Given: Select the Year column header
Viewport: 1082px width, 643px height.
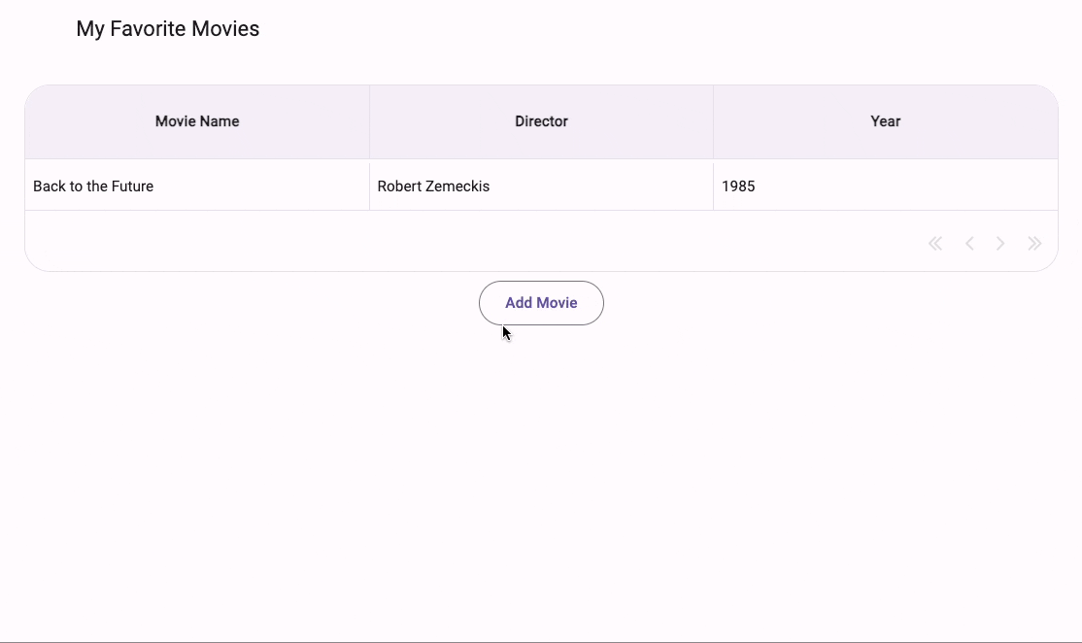Looking at the screenshot, I should (885, 120).
